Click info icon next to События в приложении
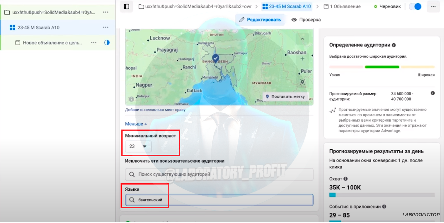 [384, 207]
